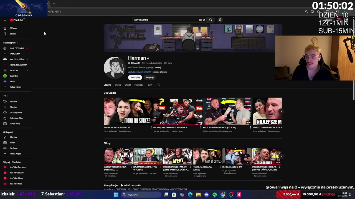Expand Pokaż więcej under Odkrywaj
355x199 pixels.
(16, 154)
